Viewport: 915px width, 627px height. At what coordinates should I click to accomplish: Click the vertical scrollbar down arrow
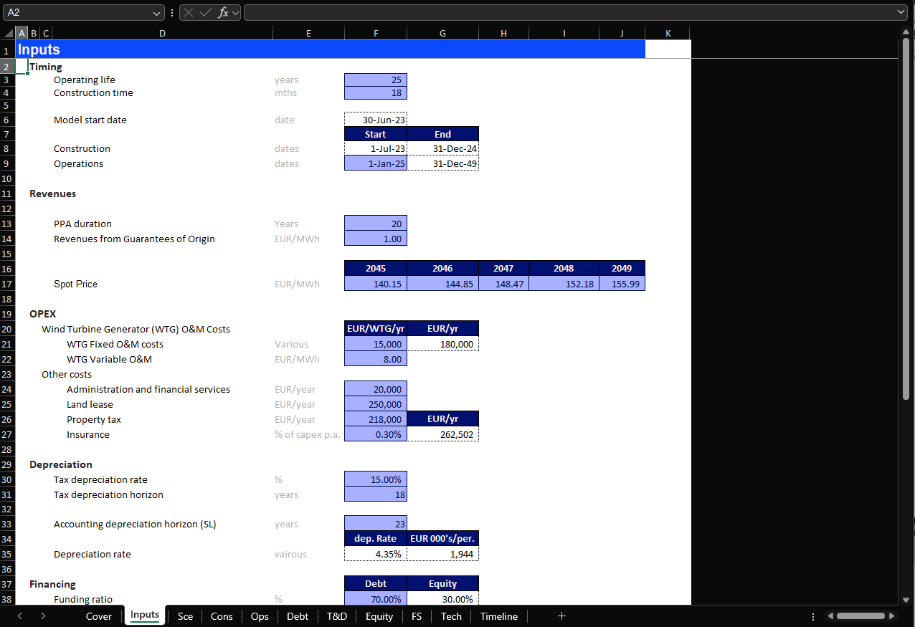(x=906, y=599)
